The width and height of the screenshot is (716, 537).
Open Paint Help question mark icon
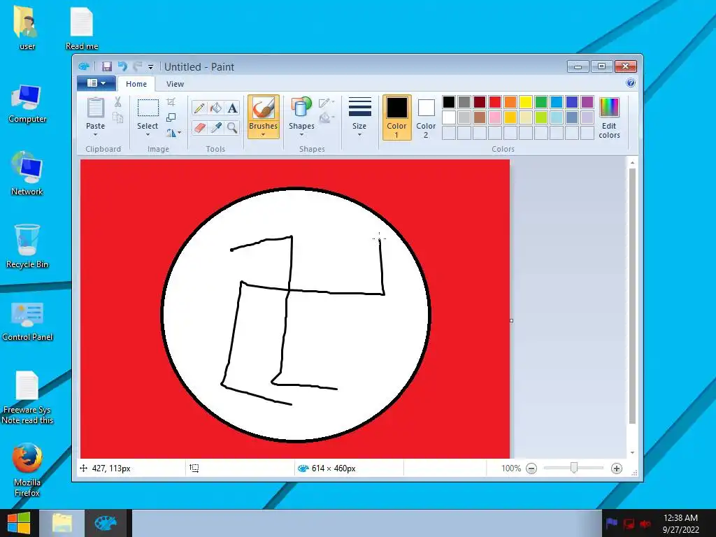tap(631, 83)
